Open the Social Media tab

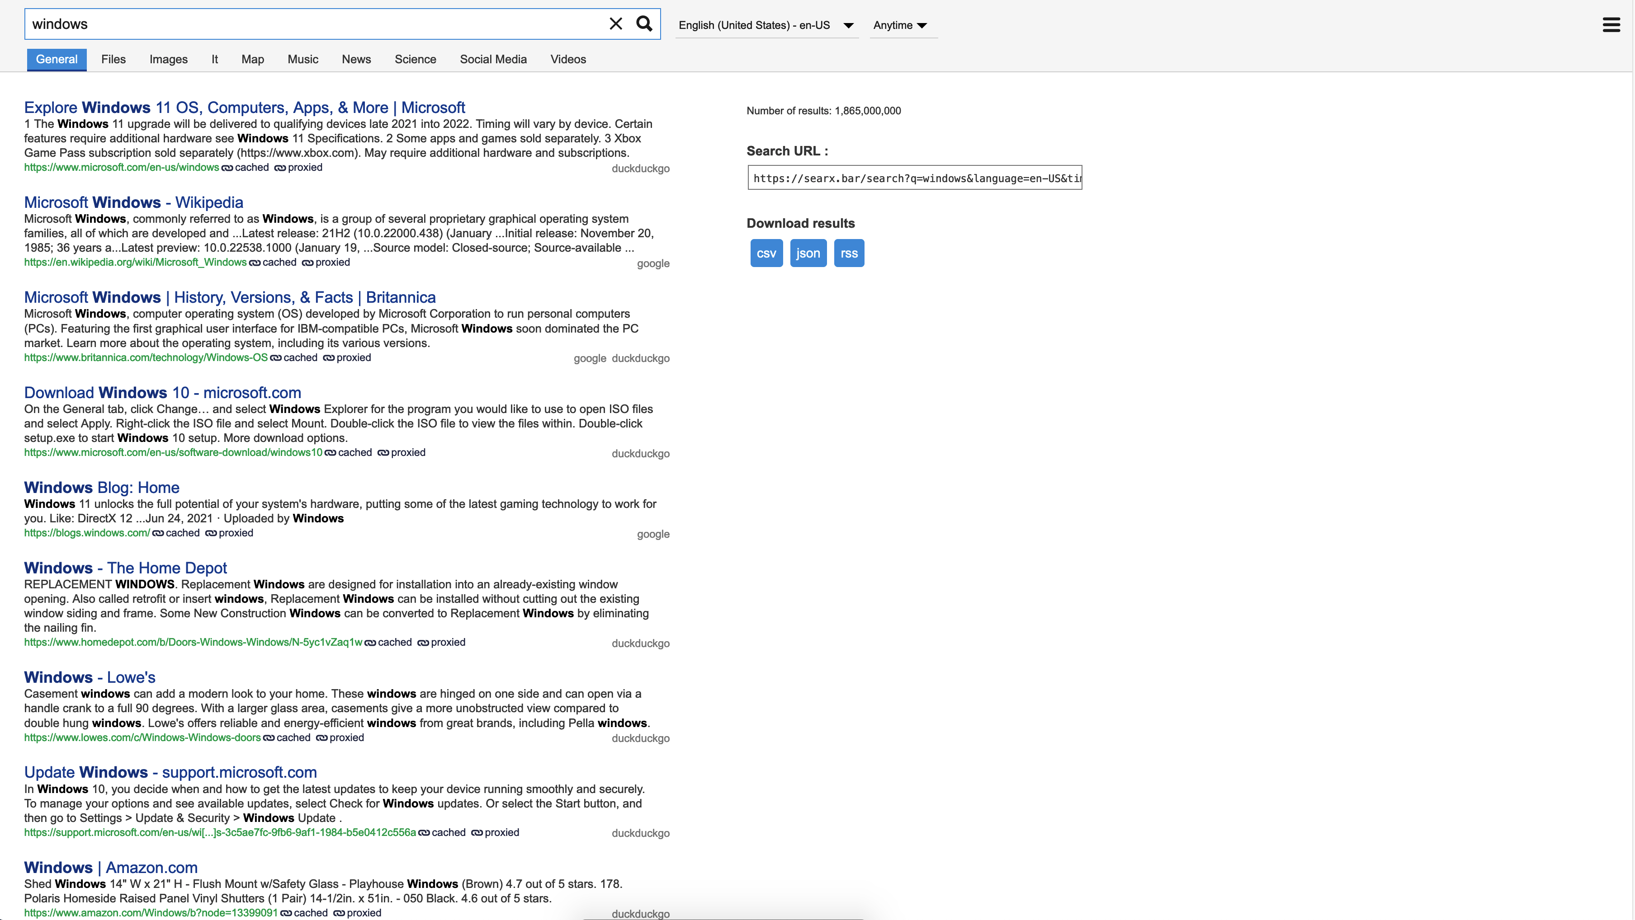pos(493,59)
